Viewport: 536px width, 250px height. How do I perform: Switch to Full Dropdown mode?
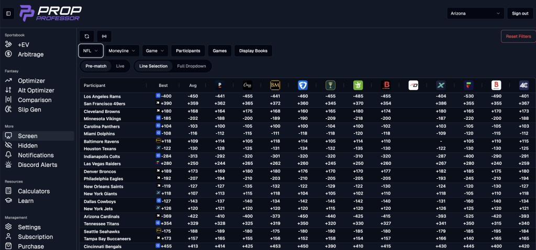click(x=192, y=66)
